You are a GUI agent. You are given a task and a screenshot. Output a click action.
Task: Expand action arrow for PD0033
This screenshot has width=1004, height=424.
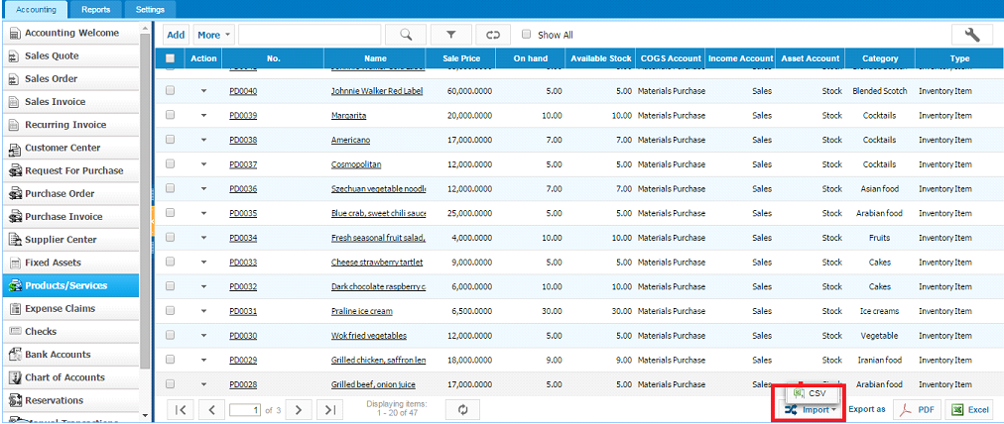204,263
